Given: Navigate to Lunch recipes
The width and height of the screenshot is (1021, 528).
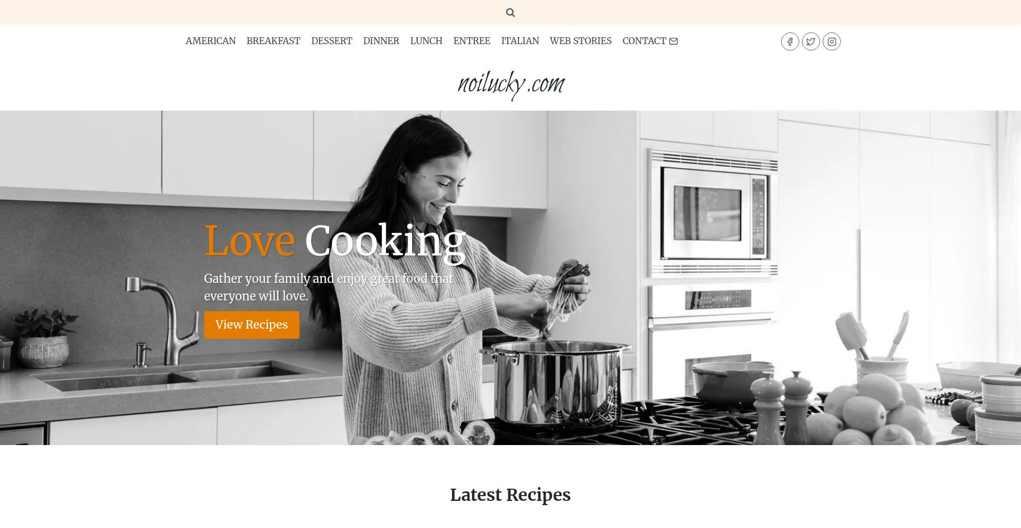Looking at the screenshot, I should (x=426, y=41).
